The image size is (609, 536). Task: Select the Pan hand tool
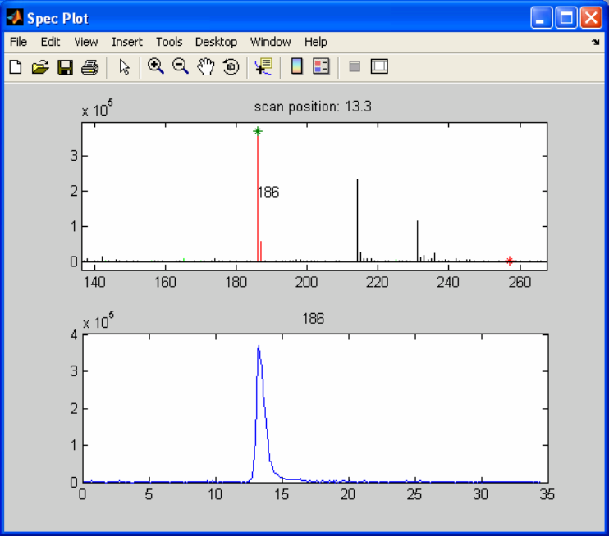tap(205, 66)
